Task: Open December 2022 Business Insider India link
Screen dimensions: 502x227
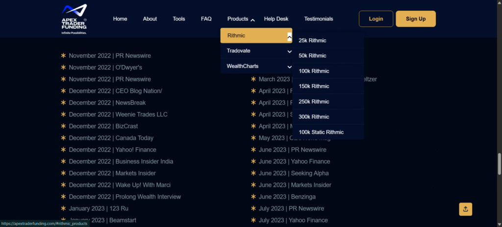Action: click(x=121, y=161)
